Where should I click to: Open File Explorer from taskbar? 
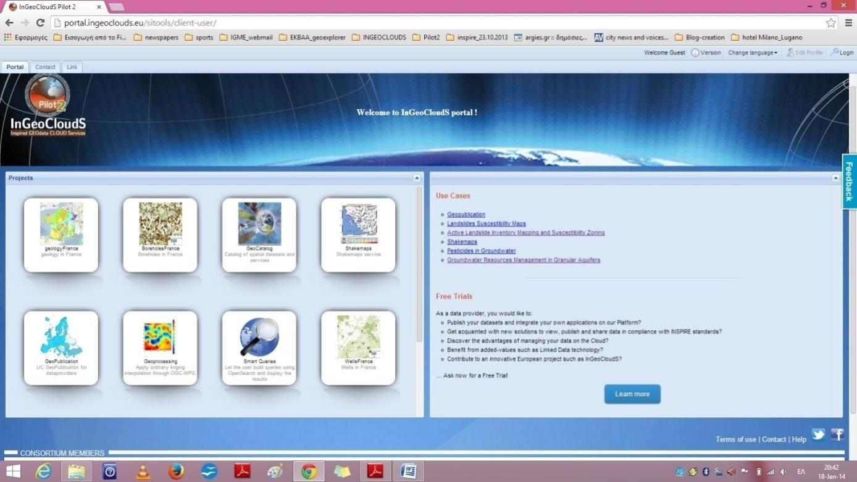coord(77,472)
